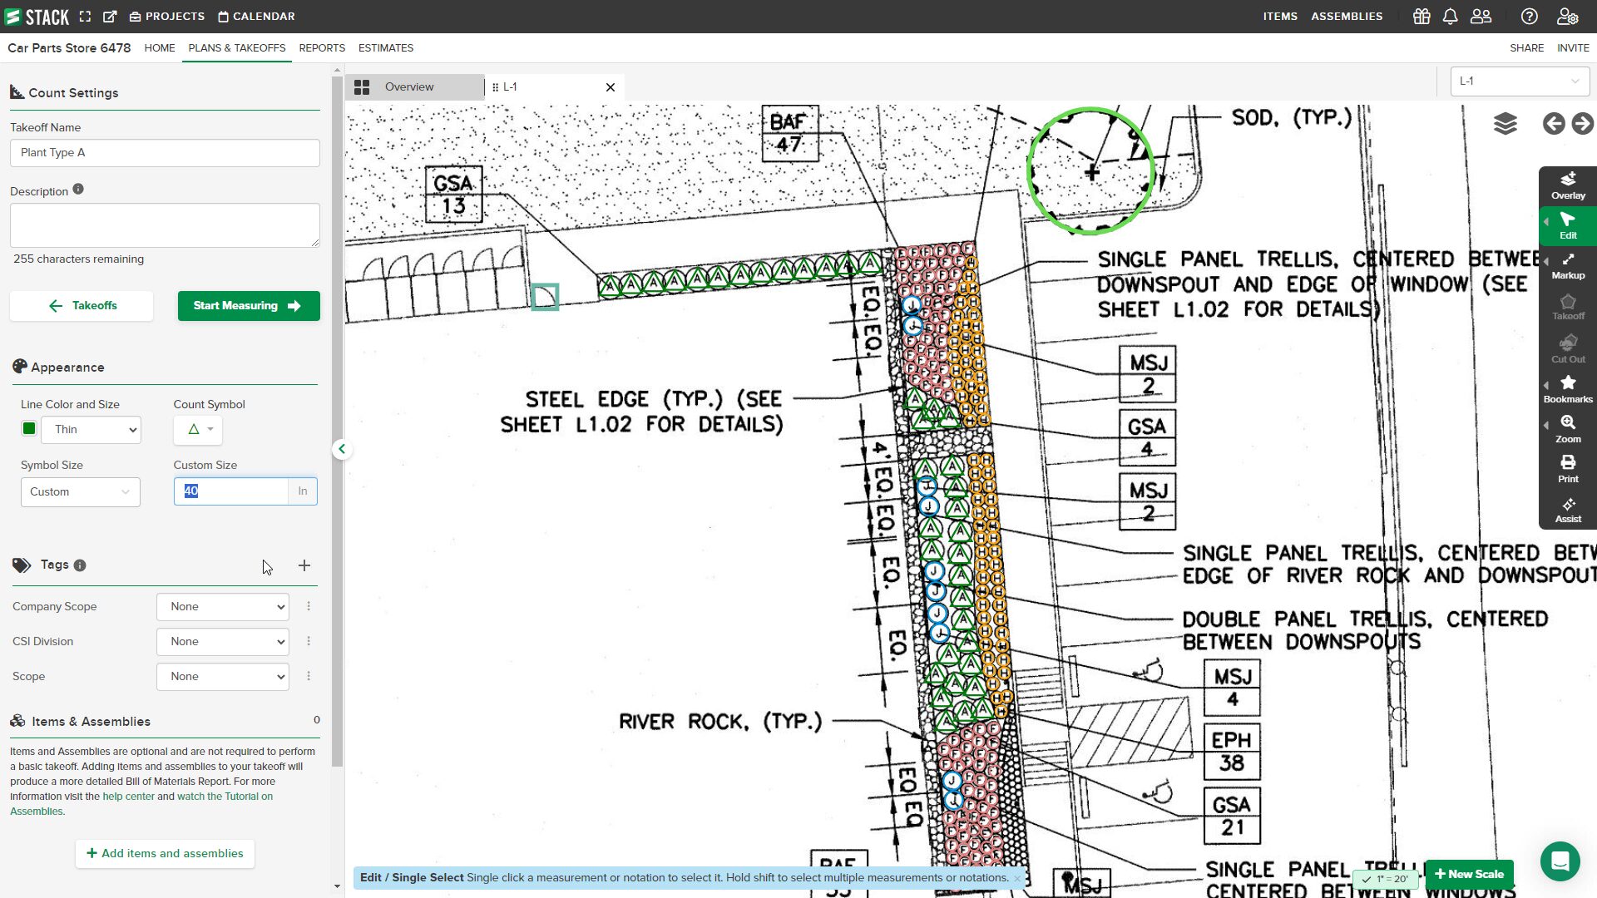Click the Print icon

(x=1567, y=468)
